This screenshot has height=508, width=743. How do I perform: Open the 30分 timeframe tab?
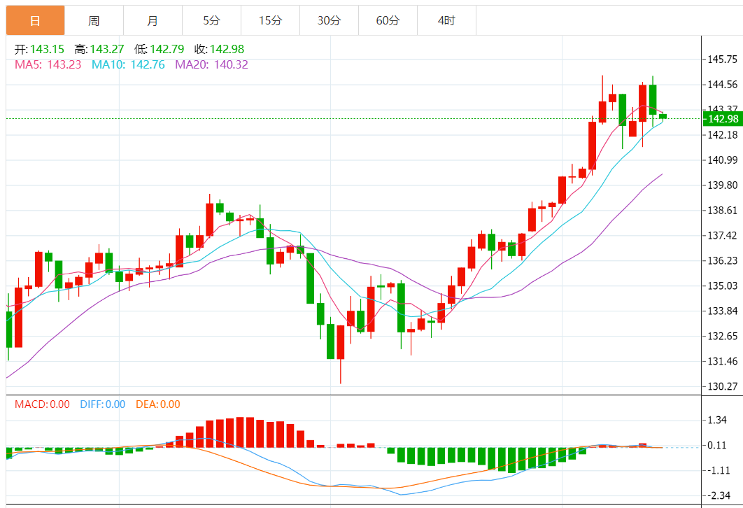coord(329,20)
